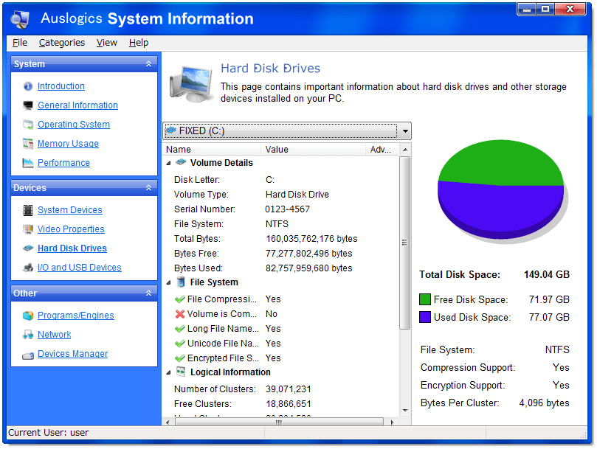Screen dimensions: 597x449
Task: Click the disk usage pie chart
Action: 501,189
